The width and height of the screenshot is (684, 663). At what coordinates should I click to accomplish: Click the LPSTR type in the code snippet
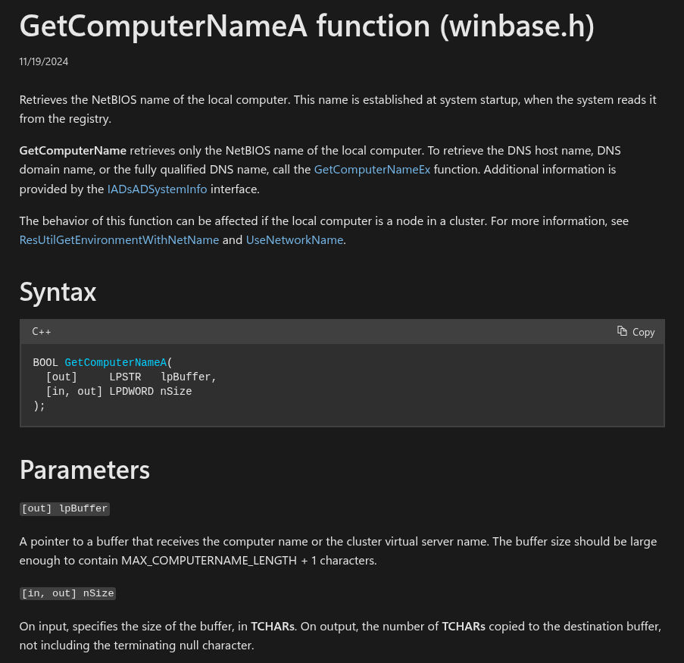click(125, 377)
